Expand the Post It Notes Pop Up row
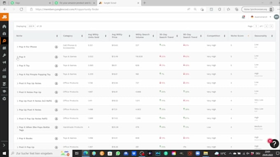The height and width of the screenshot is (157, 280). coord(17,92)
